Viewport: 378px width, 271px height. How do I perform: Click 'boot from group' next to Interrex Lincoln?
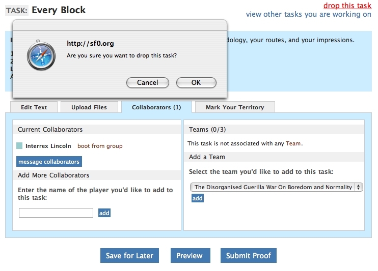click(x=100, y=146)
